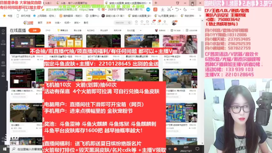Click the heart 关注 icon in left sidebar

coord(3,32)
